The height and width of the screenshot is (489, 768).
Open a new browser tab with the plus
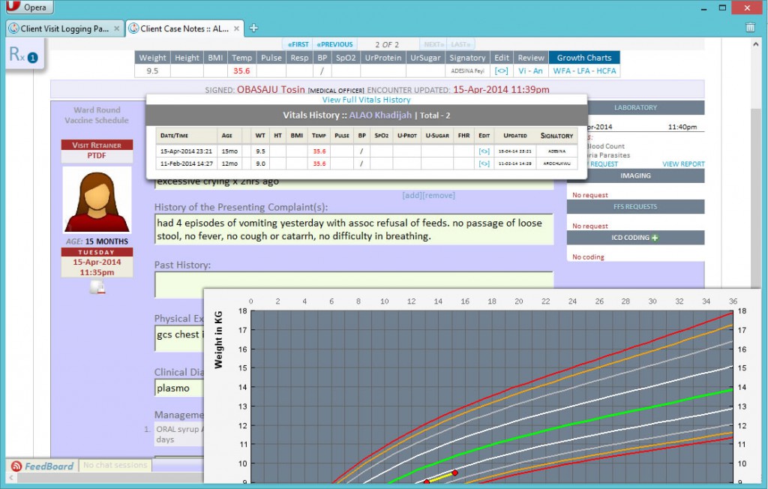pos(253,27)
